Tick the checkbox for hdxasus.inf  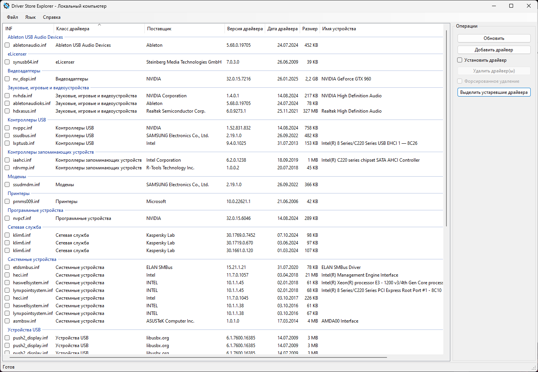[x=7, y=111]
